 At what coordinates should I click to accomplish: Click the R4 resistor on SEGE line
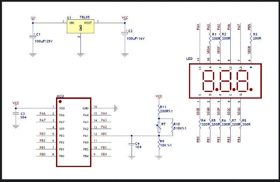pyautogui.click(x=199, y=122)
